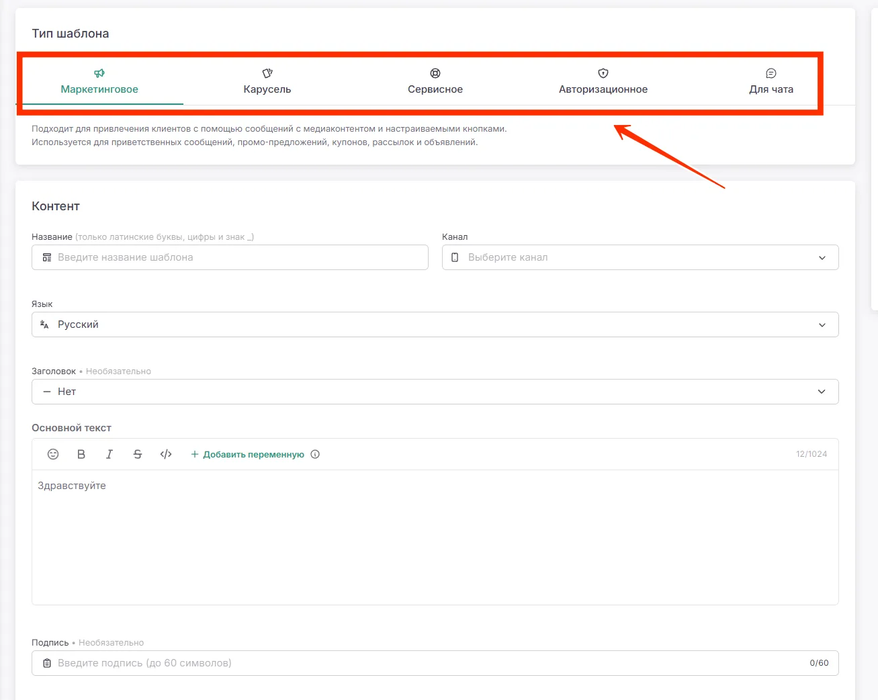Click the Основной текст label
This screenshot has width=878, height=700.
[x=71, y=428]
